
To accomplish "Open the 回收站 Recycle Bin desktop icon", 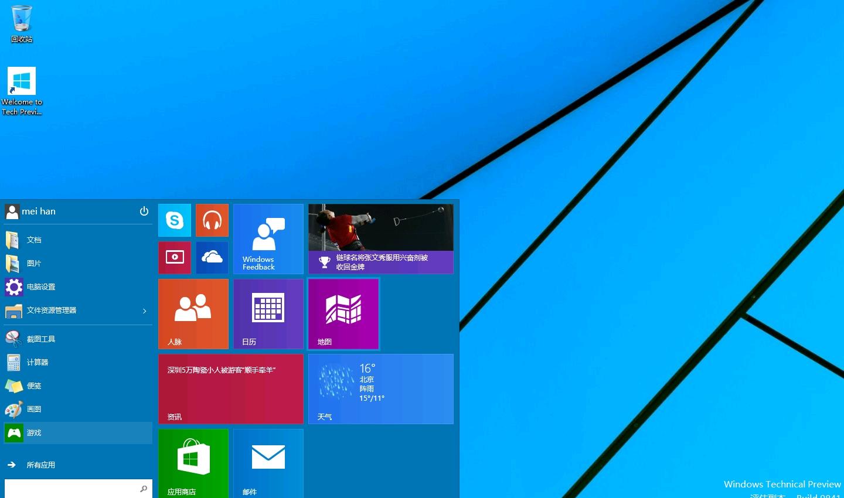I will tap(22, 24).
